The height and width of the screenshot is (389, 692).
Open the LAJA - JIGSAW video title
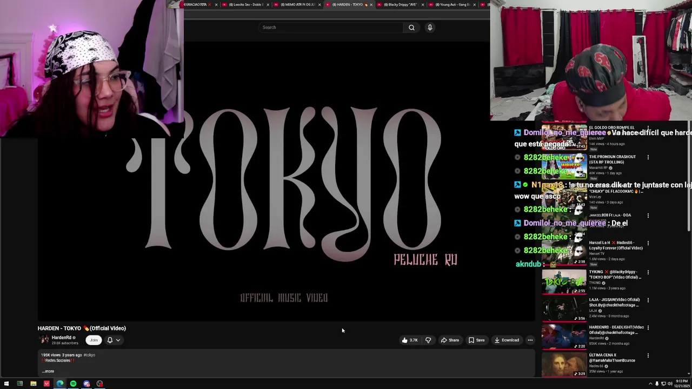click(x=614, y=302)
